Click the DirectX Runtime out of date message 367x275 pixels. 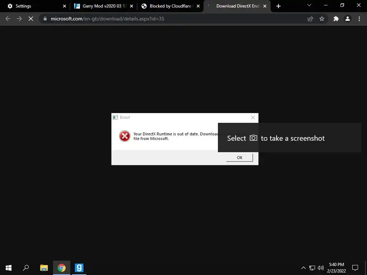click(x=176, y=136)
